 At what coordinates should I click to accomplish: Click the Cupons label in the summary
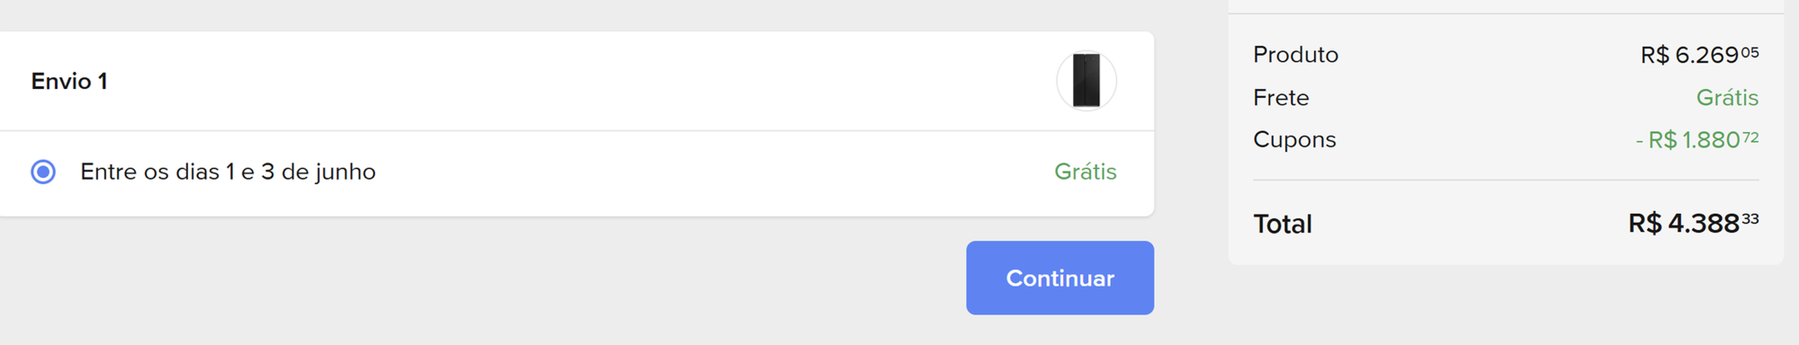pos(1294,140)
